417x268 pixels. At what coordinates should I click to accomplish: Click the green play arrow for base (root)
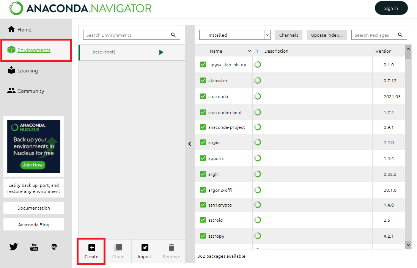161,52
